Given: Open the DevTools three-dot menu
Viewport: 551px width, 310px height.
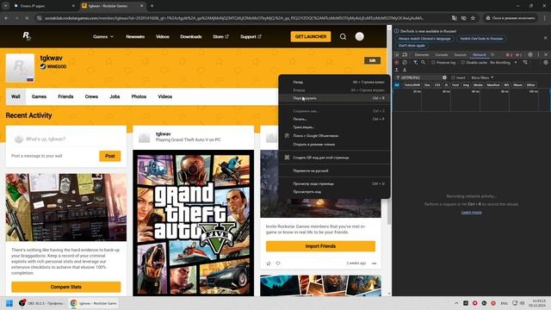Looking at the screenshot, I should (538, 55).
